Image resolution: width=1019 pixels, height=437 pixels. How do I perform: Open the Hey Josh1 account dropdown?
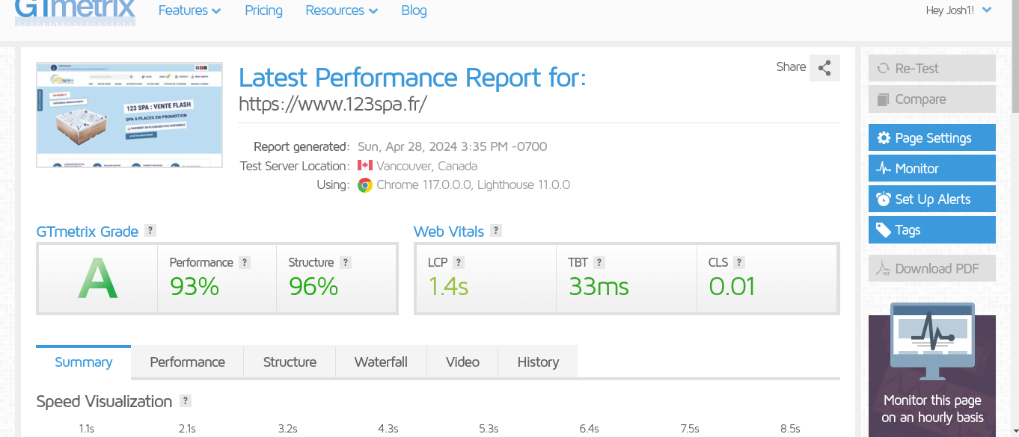(959, 10)
